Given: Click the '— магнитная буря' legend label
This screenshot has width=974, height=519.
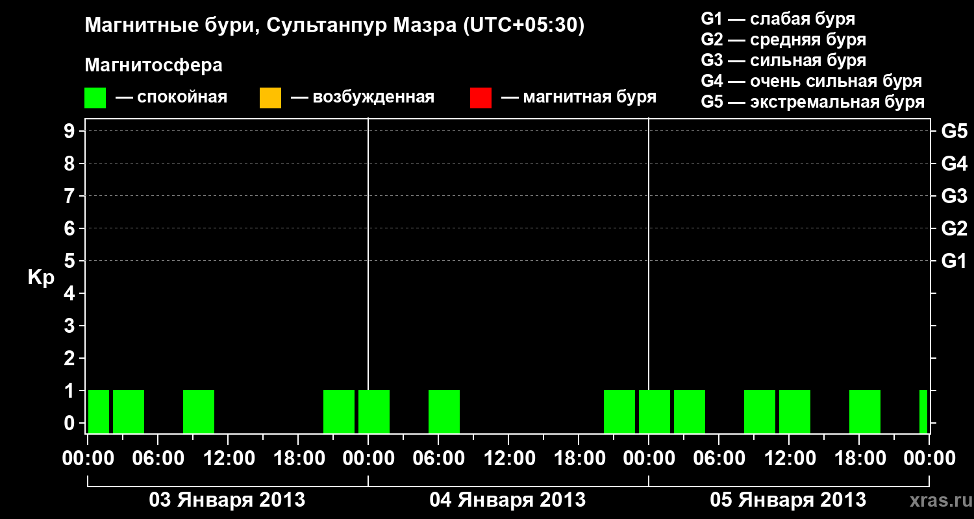Looking at the screenshot, I should click(579, 97).
